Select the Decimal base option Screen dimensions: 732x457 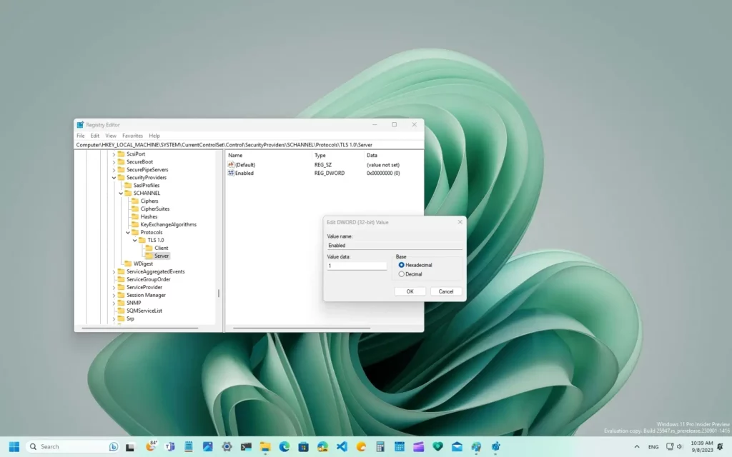(402, 274)
